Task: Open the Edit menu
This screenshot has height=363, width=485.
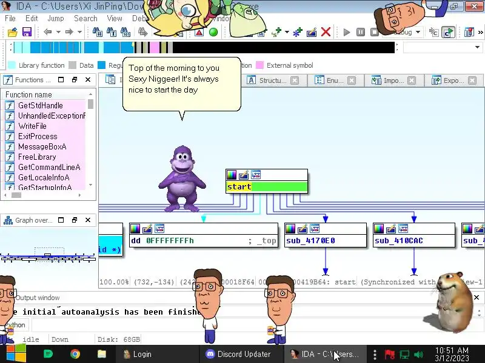Action: point(32,19)
